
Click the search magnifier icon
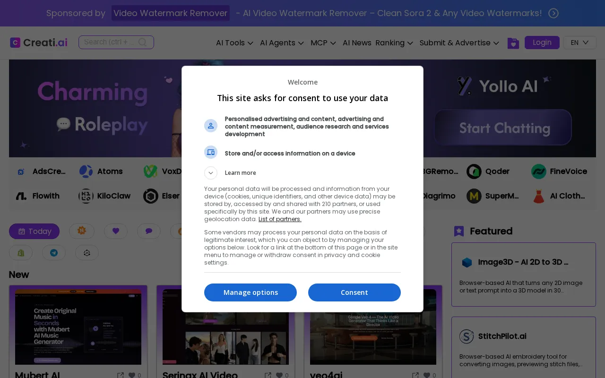(x=142, y=42)
